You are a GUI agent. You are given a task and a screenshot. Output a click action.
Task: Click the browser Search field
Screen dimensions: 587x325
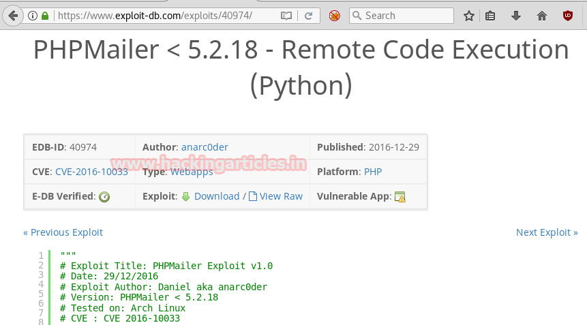402,16
